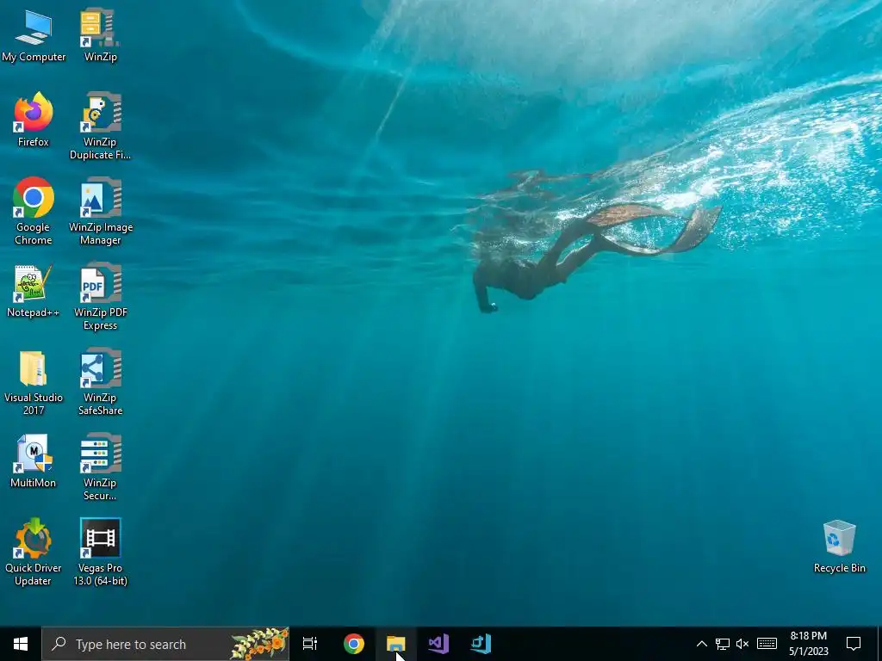Open the teal app icon next to Visual Studio
The image size is (882, 661).
click(481, 644)
